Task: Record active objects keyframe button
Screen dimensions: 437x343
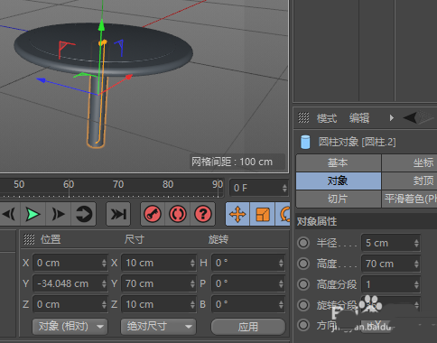Action: click(x=153, y=214)
